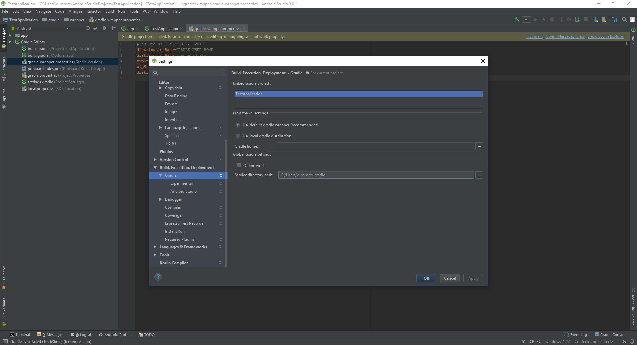Open the Terminal tool window
Viewport: 637px width, 345px height.
coord(20,335)
